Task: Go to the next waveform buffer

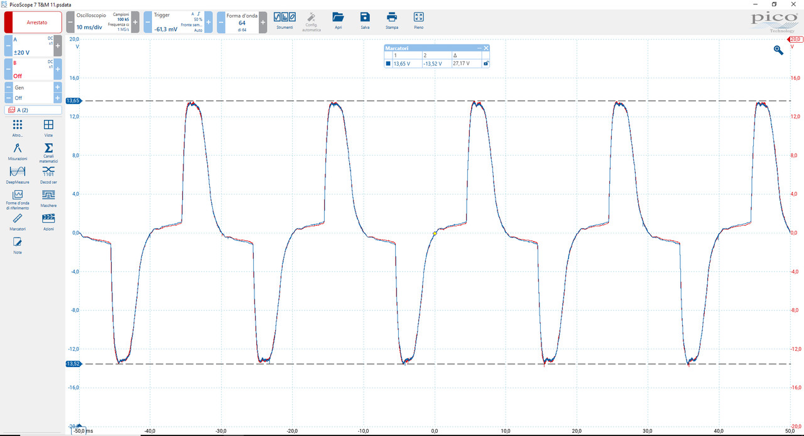Action: [263, 22]
